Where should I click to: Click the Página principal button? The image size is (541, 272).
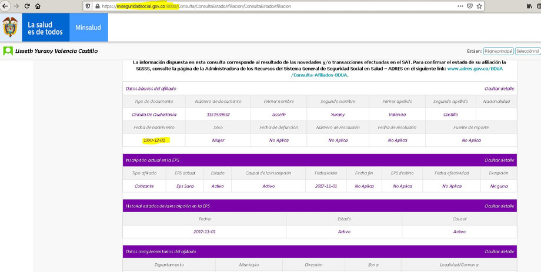(x=498, y=51)
